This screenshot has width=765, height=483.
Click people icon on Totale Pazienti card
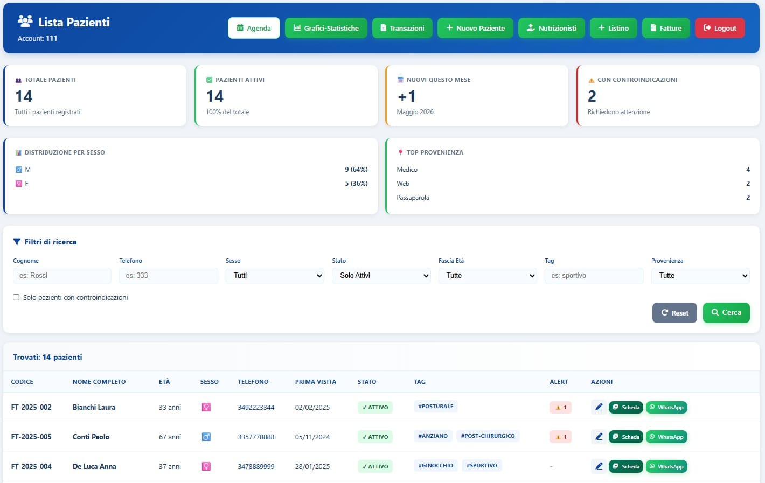point(18,80)
